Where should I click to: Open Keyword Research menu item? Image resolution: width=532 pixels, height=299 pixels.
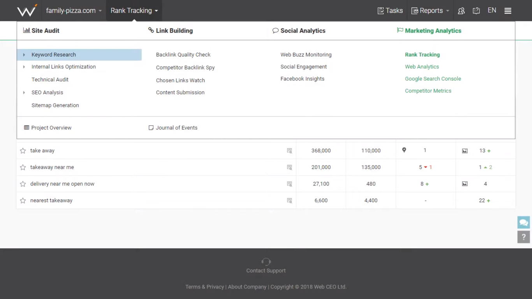tap(54, 55)
